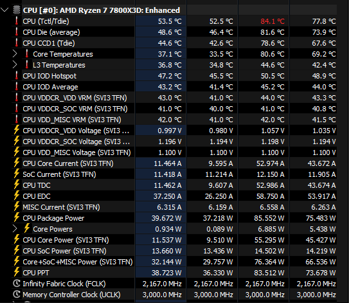Select the CPU IOD Hotspot row label
Image resolution: width=349 pixels, height=303 pixels.
click(49, 76)
